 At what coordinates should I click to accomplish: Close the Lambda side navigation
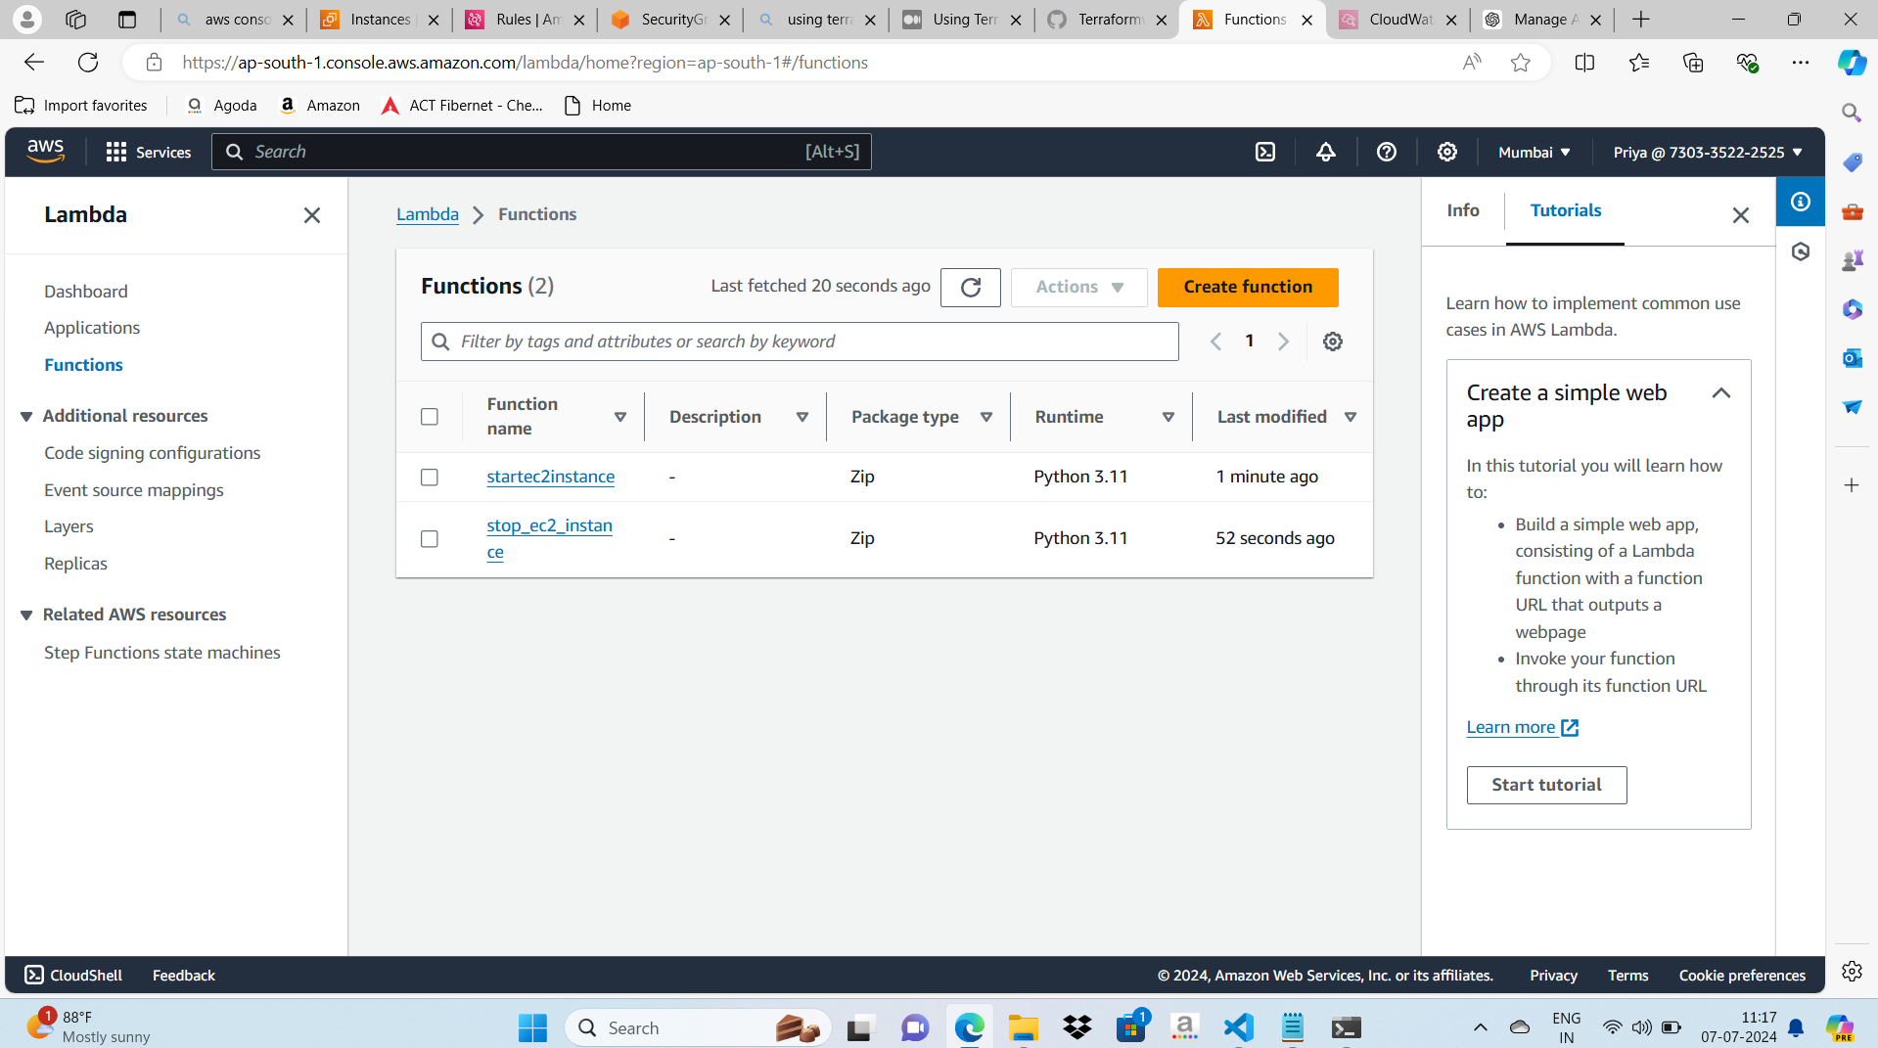click(x=312, y=215)
